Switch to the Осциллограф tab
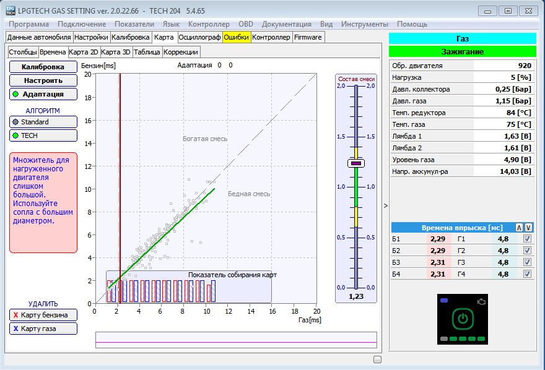This screenshot has height=370, width=545. (x=199, y=37)
